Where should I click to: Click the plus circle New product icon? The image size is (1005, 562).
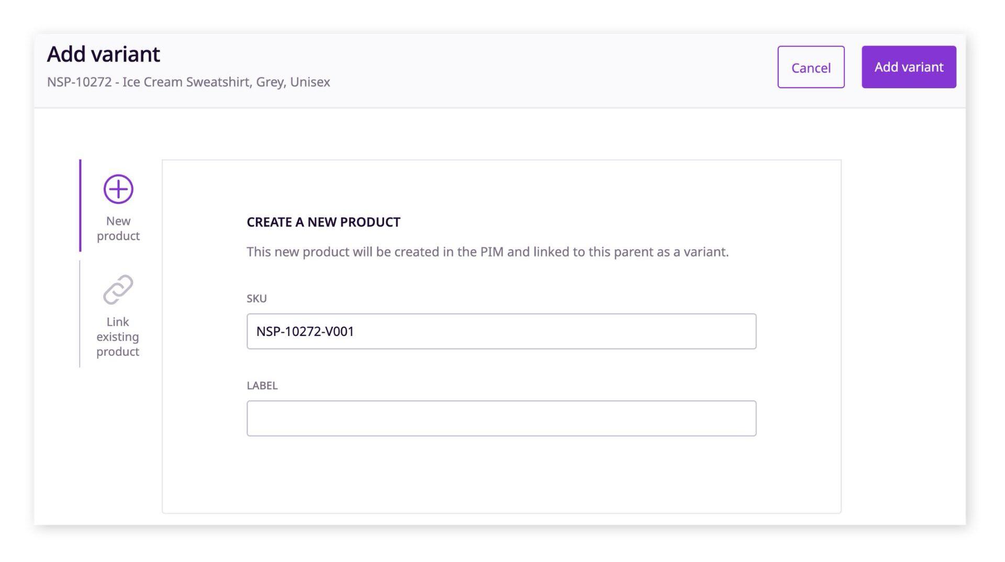pos(118,189)
